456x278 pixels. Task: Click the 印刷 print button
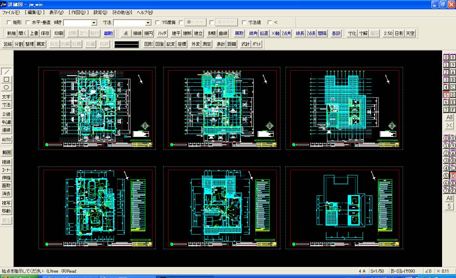(x=59, y=34)
